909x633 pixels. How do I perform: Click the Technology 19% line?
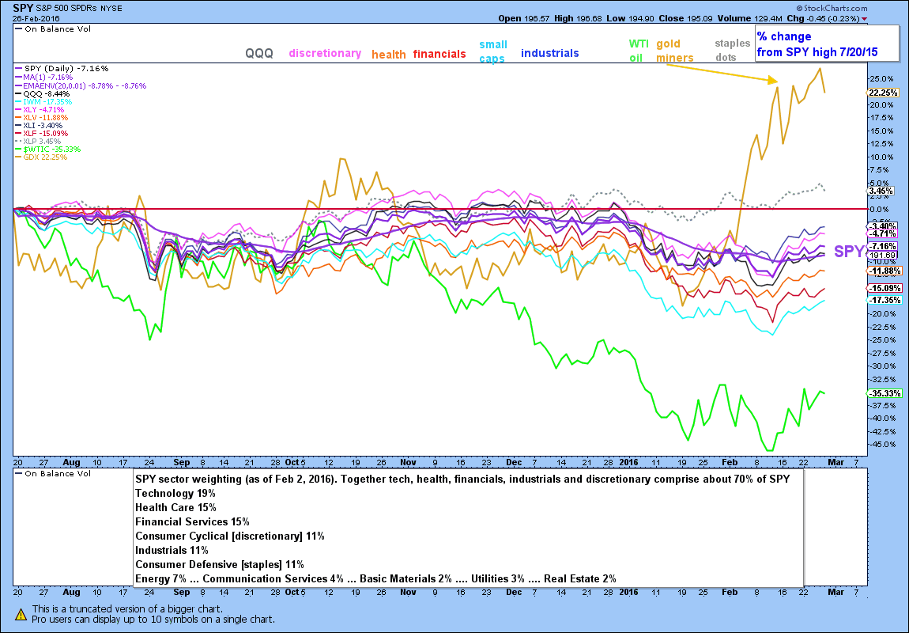[175, 494]
